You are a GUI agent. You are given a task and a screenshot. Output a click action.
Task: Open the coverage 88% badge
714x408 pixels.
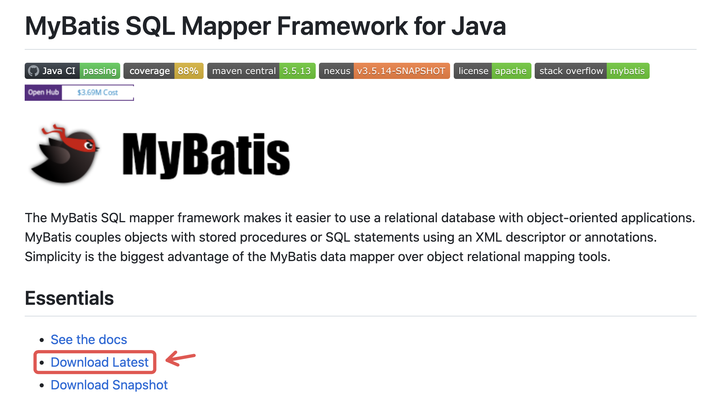(164, 71)
